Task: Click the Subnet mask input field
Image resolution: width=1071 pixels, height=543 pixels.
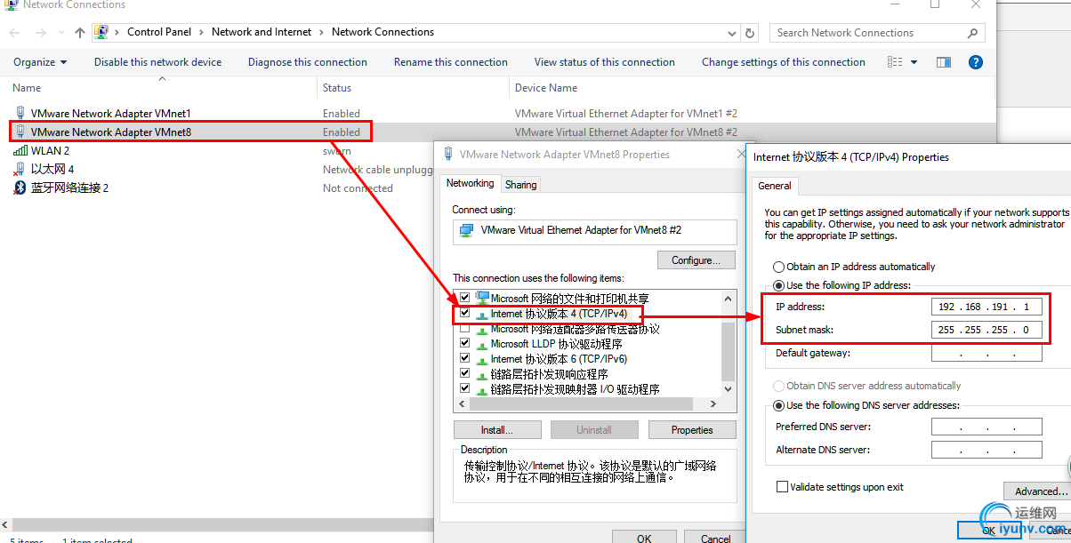Action: pos(986,330)
